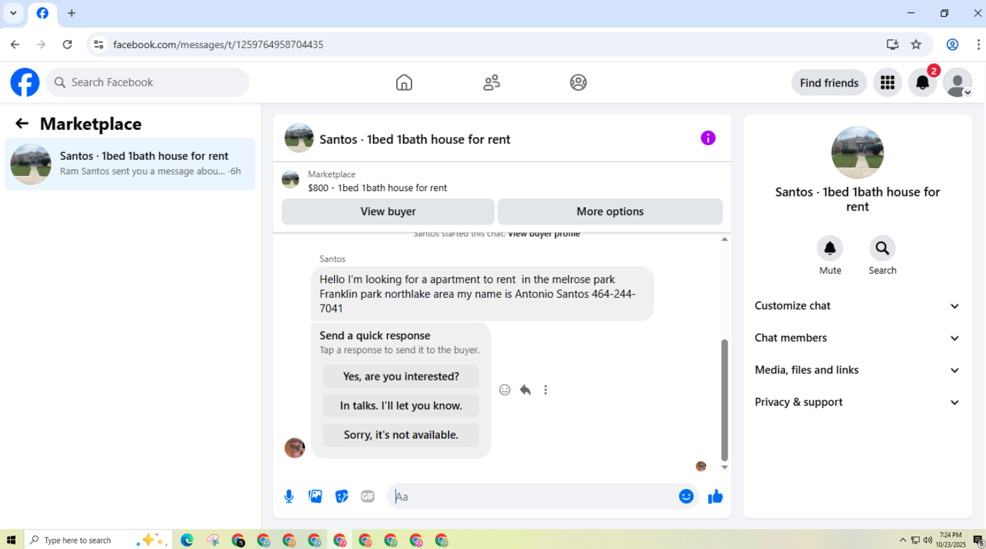This screenshot has height=549, width=986.
Task: React to the message with smiley icon
Action: [505, 390]
